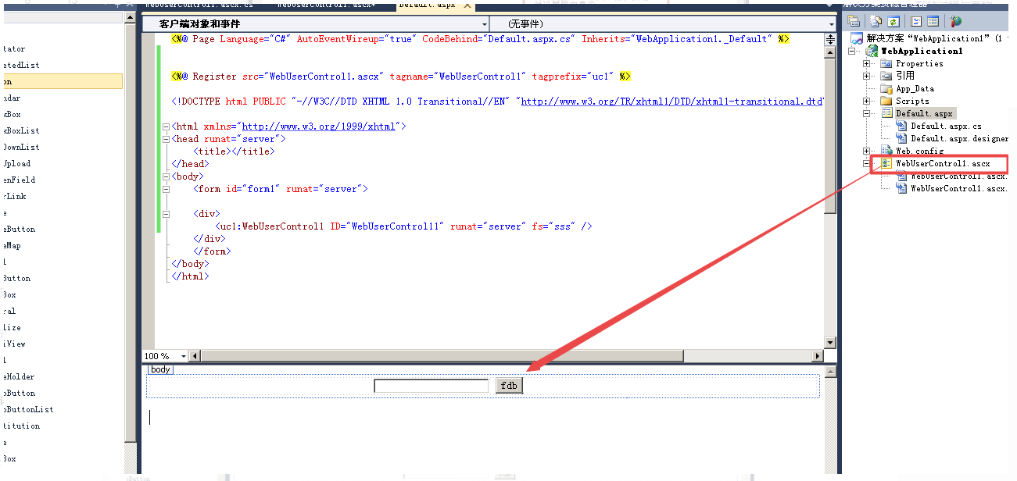
Task: Collapse the <html> outlining region
Action: (165, 126)
